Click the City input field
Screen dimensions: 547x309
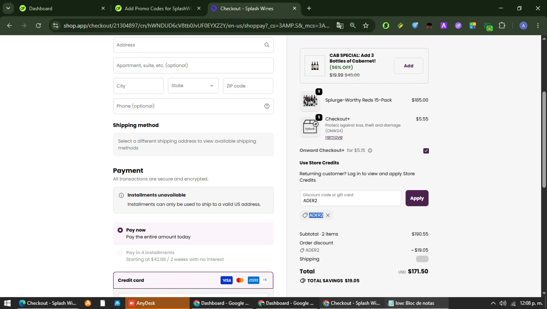coord(138,86)
